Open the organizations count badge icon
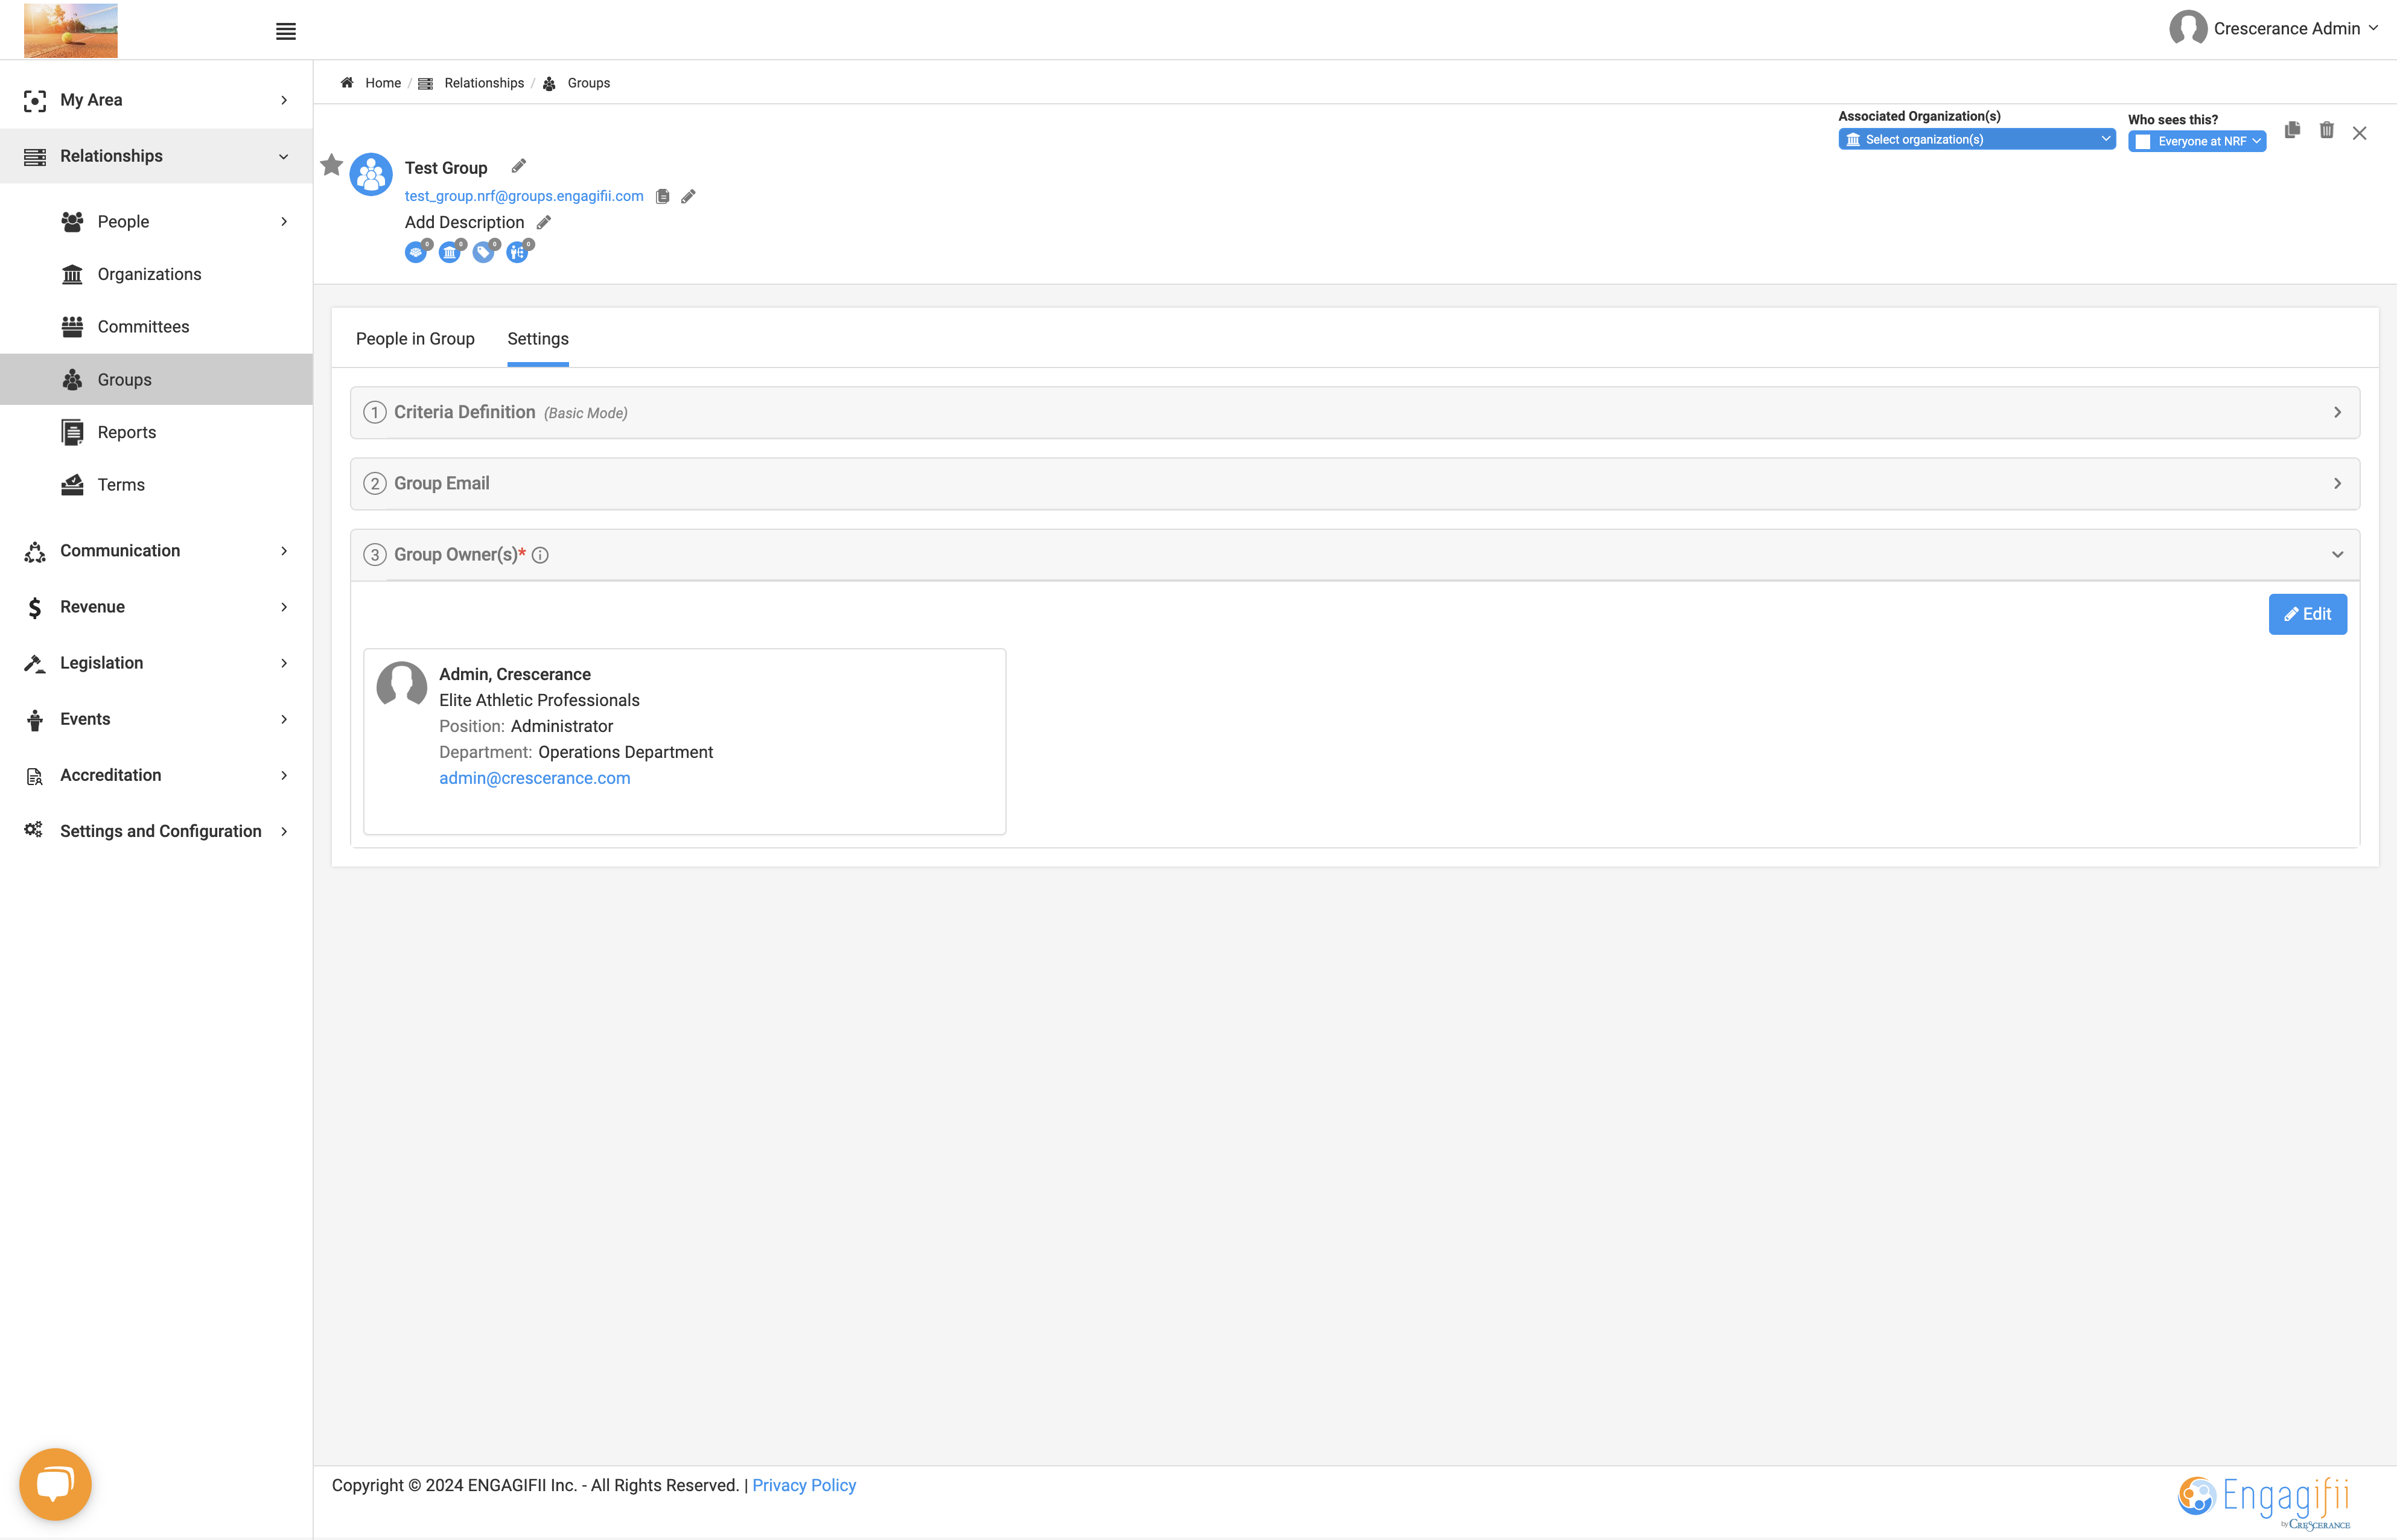The width and height of the screenshot is (2397, 1540). point(451,251)
